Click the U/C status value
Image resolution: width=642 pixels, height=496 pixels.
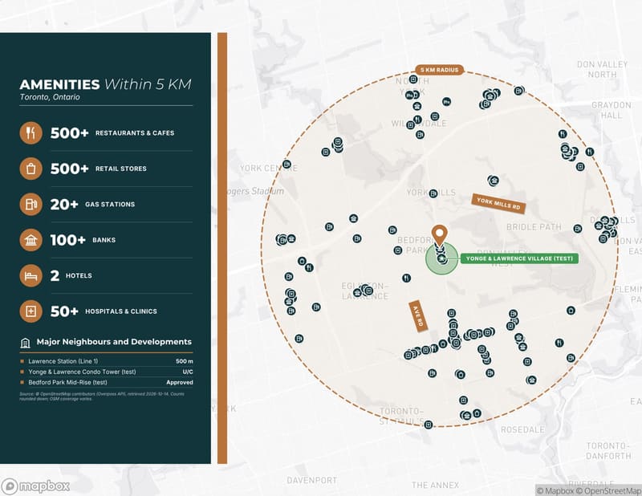(188, 372)
